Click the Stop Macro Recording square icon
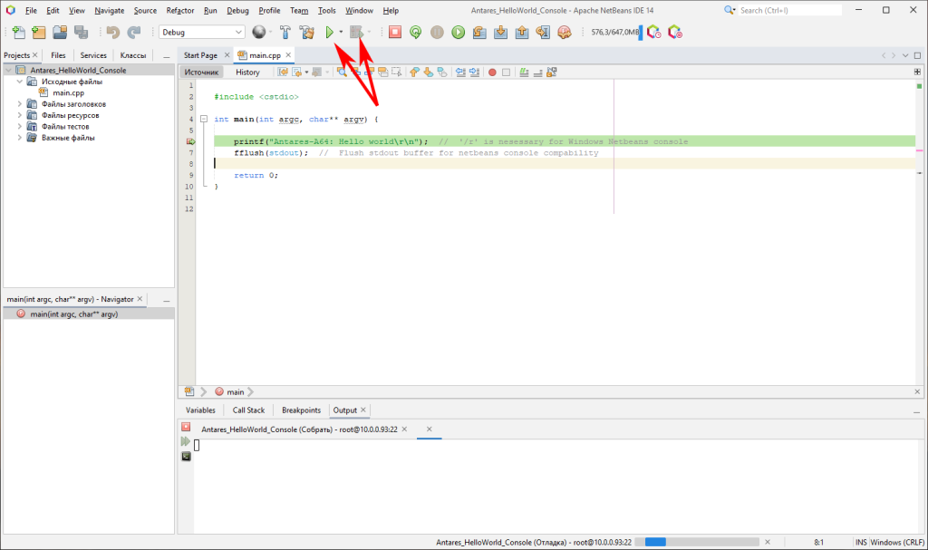Image resolution: width=928 pixels, height=550 pixels. (x=506, y=72)
